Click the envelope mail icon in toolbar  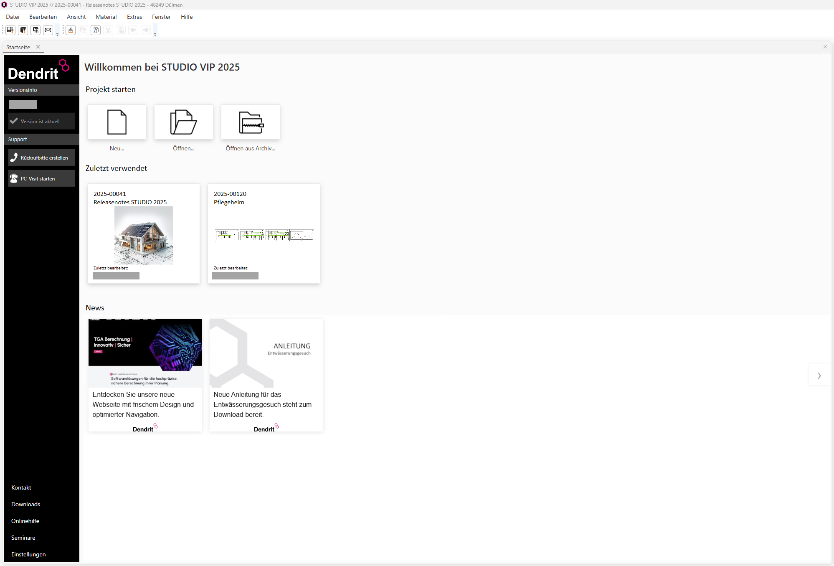(x=48, y=30)
